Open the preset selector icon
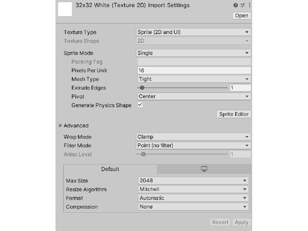The image size is (308, 231). [x=243, y=5]
